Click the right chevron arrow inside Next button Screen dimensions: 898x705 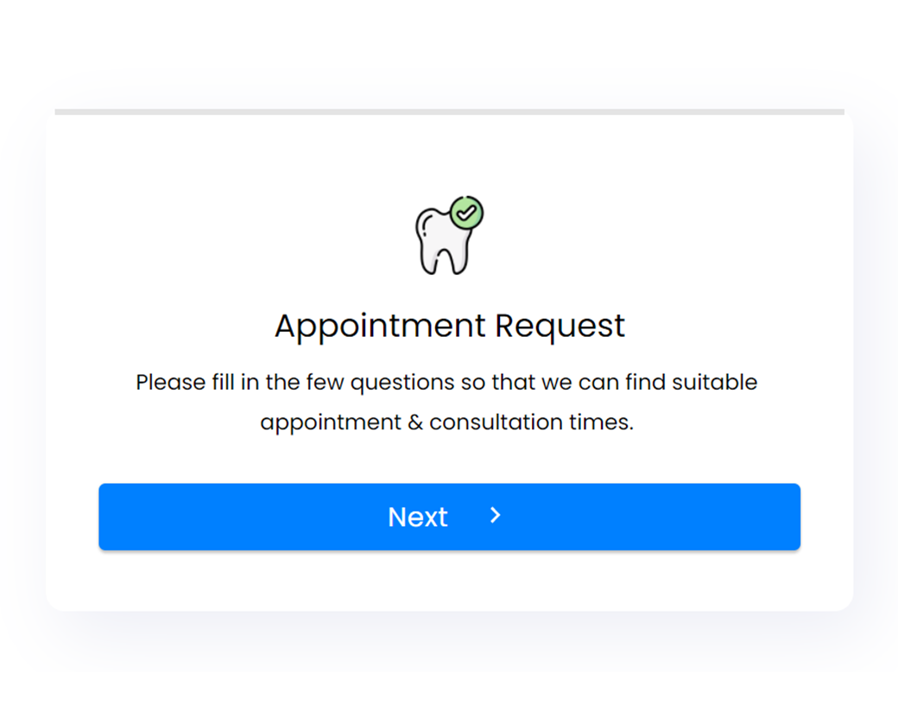coord(496,516)
